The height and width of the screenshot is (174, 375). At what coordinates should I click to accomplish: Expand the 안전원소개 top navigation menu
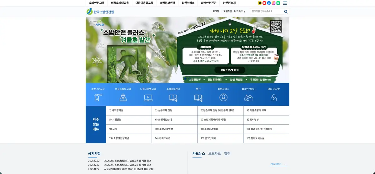pos(229,3)
